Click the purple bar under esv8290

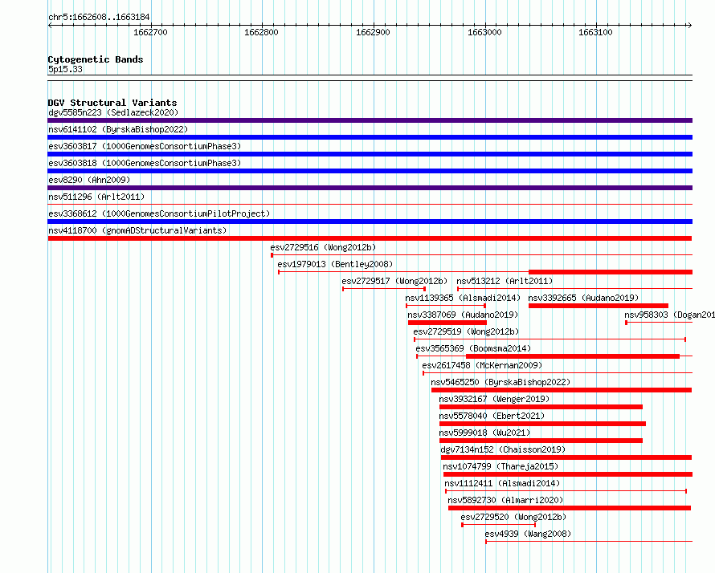[x=370, y=188]
